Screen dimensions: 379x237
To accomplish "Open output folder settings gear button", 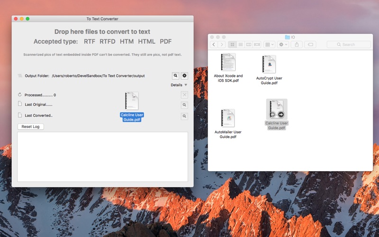I will (184, 76).
